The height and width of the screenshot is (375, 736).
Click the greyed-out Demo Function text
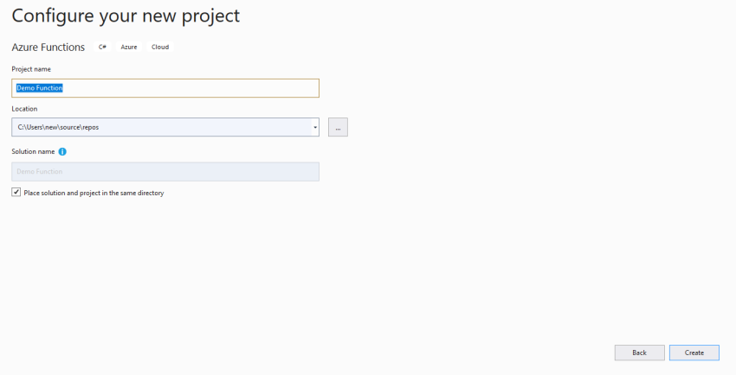pos(40,172)
